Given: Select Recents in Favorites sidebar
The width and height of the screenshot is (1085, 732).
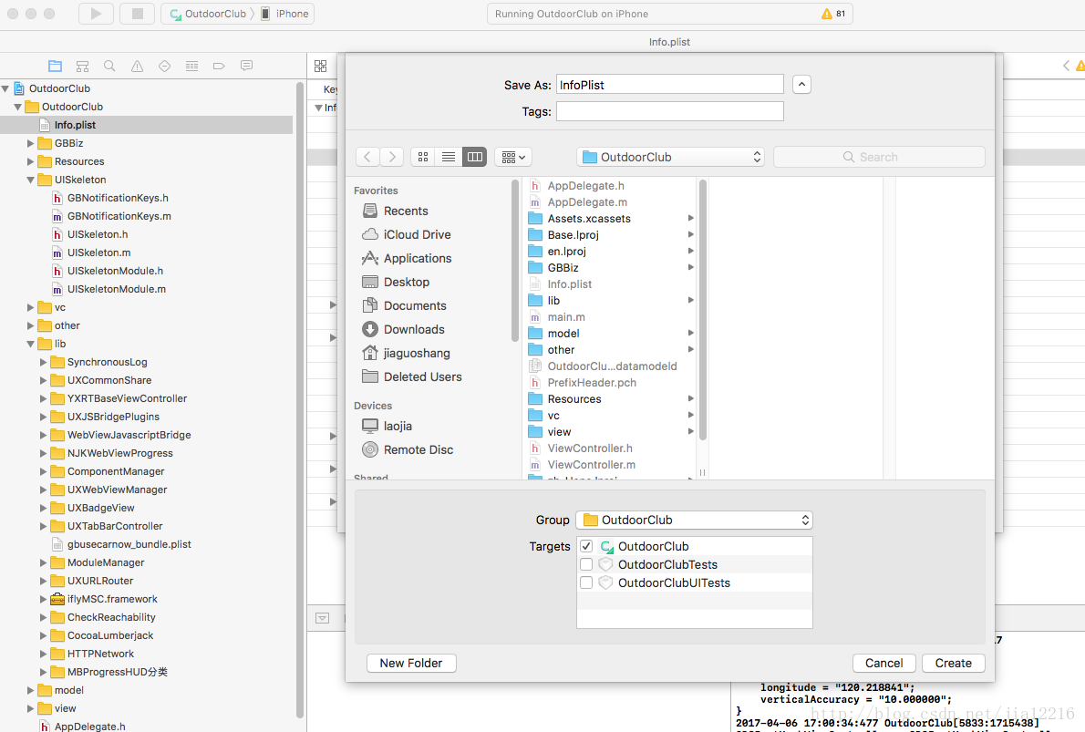Looking at the screenshot, I should pos(406,211).
